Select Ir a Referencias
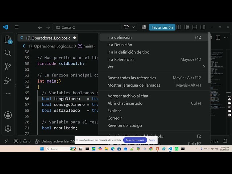 [x=154, y=59]
